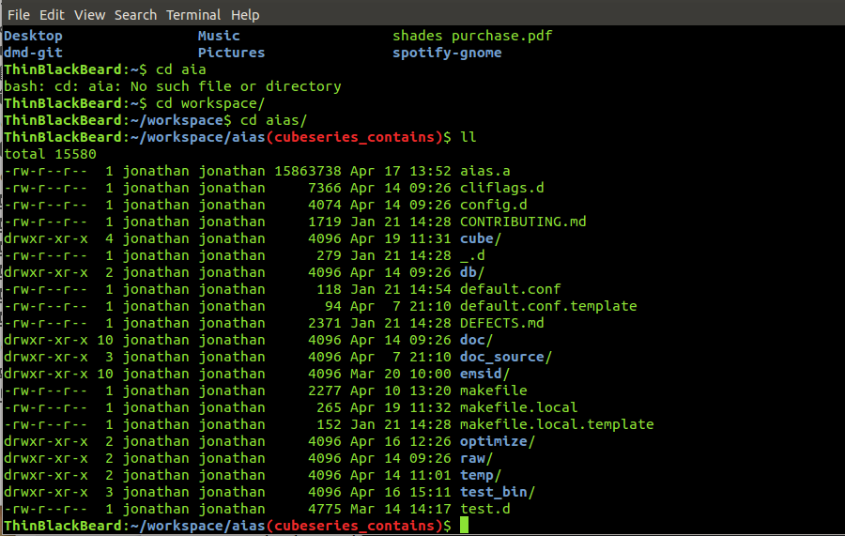
Task: Open the Terminal menu
Action: pyautogui.click(x=193, y=14)
